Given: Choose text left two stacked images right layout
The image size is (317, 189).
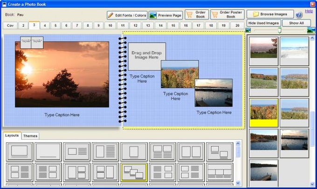Looking at the screenshot, I should click(x=48, y=172).
